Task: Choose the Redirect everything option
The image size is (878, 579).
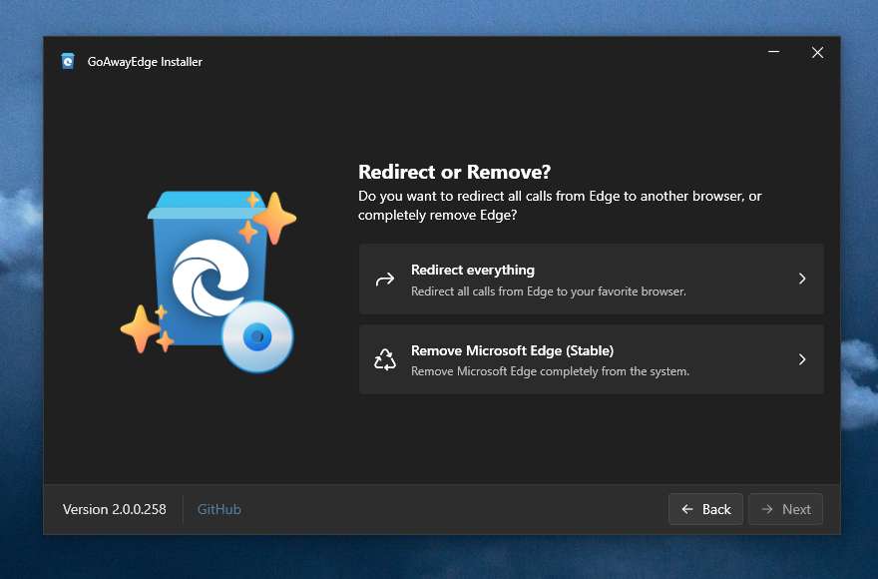Action: pos(592,280)
